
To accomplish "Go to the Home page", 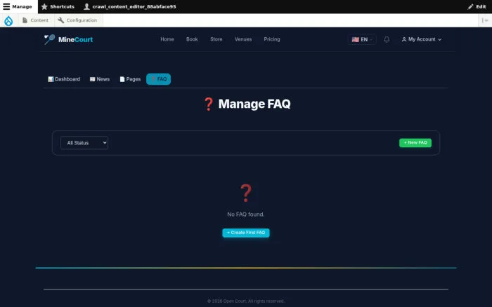I will click(x=167, y=39).
